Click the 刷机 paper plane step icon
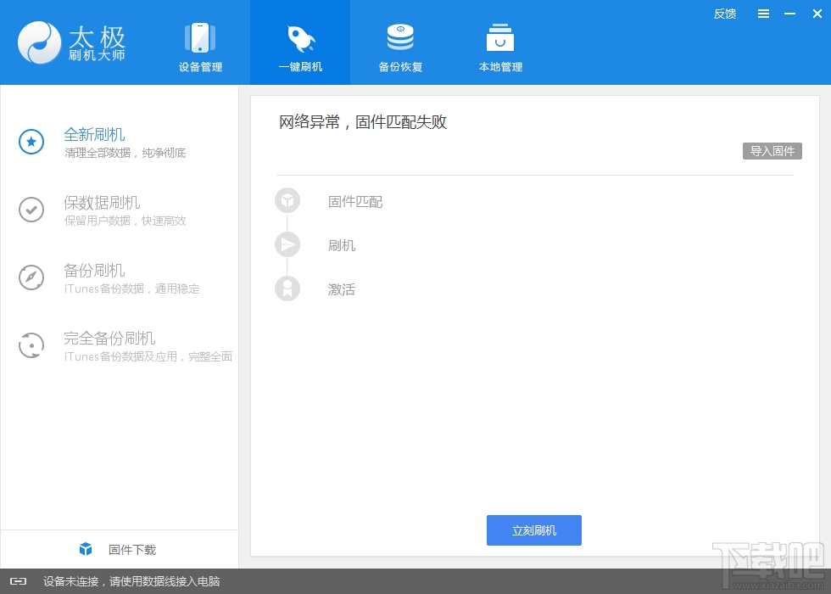 [x=287, y=245]
